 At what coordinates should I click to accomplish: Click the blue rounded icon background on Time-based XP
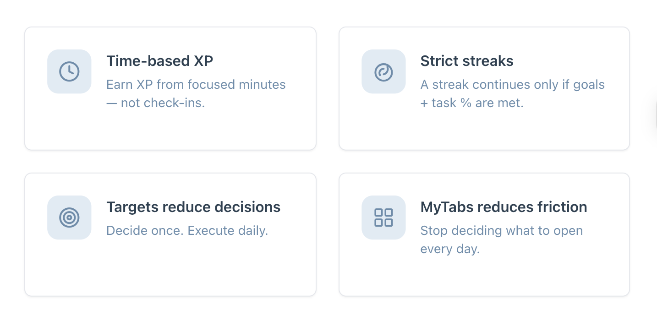point(69,71)
